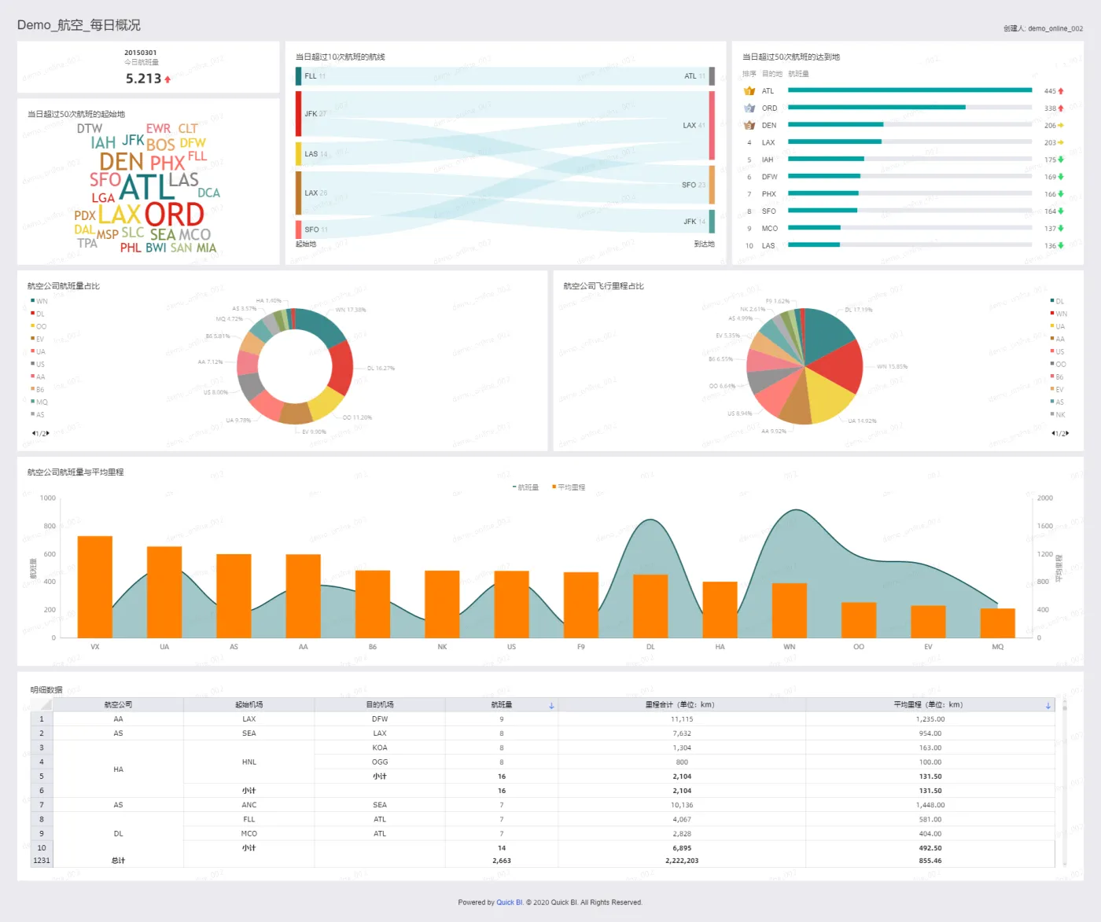This screenshot has width=1101, height=922.
Task: Go to previous legend page in 航班量占比 chart
Action: [x=33, y=433]
